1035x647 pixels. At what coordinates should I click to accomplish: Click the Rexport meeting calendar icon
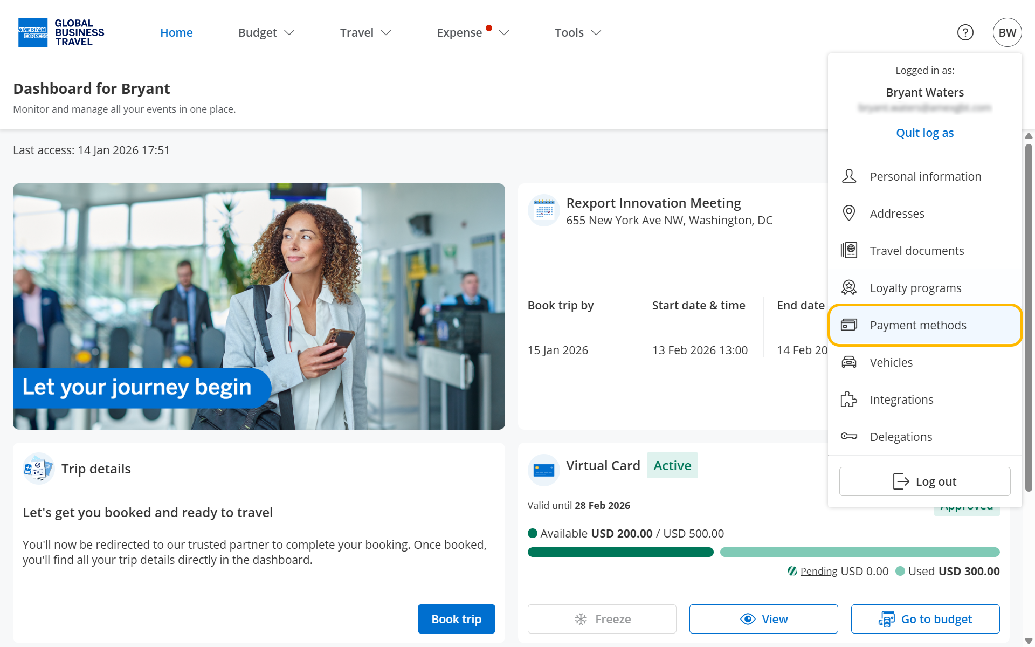543,210
